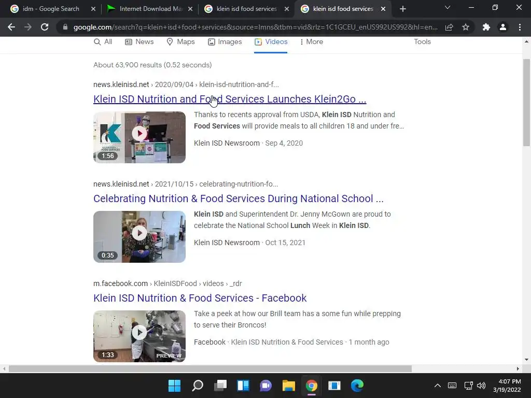The height and width of the screenshot is (398, 531).
Task: Open Task View on the taskbar
Action: (x=220, y=386)
